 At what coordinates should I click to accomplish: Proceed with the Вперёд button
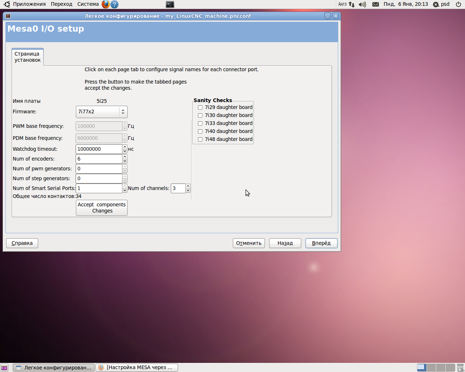[x=322, y=243]
